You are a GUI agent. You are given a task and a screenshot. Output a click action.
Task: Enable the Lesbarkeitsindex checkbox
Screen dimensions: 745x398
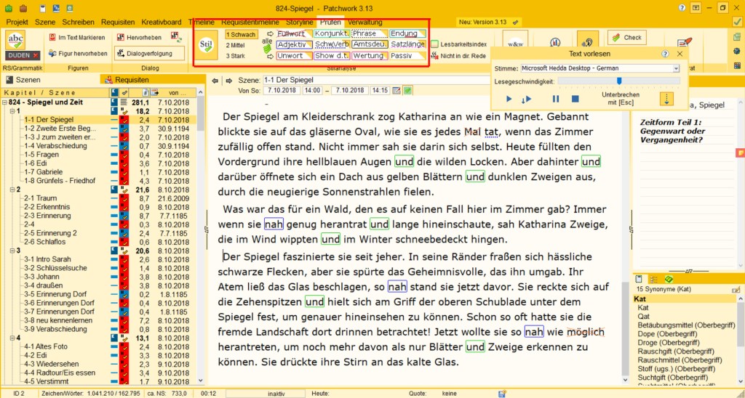[435, 44]
